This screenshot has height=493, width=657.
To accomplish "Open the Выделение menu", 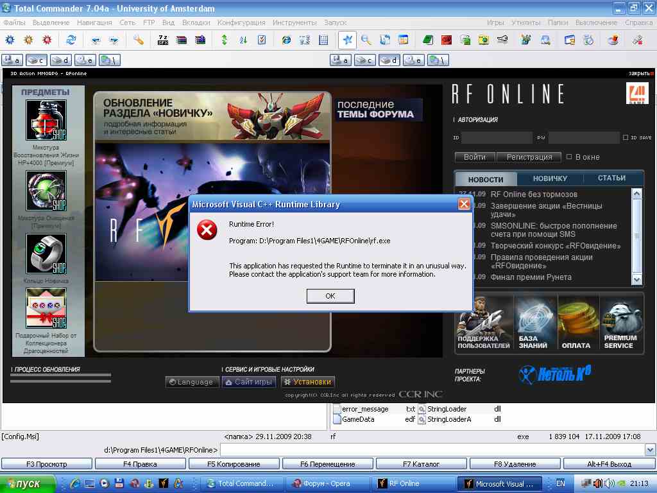I will [x=51, y=22].
